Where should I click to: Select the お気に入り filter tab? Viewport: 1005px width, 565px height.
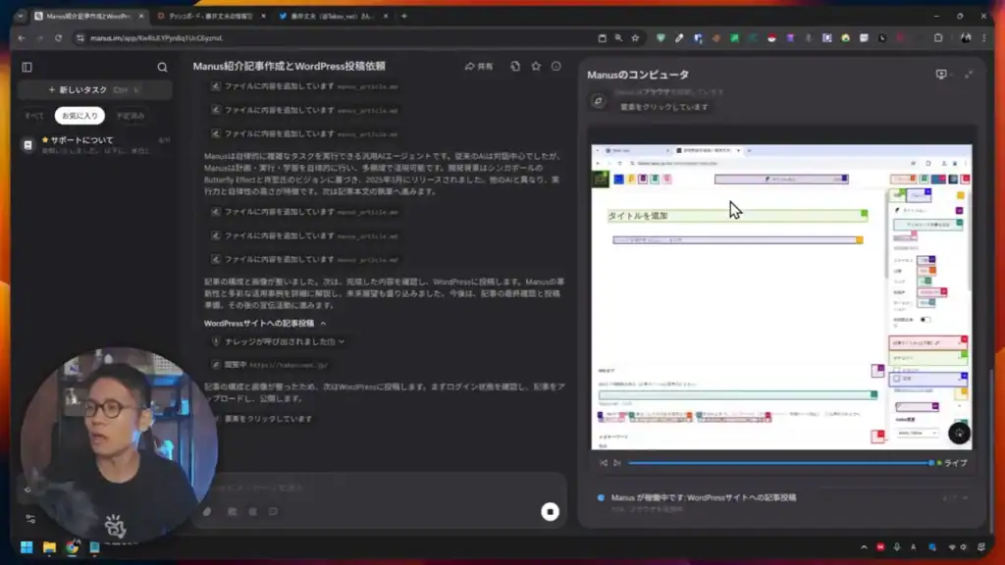point(79,116)
